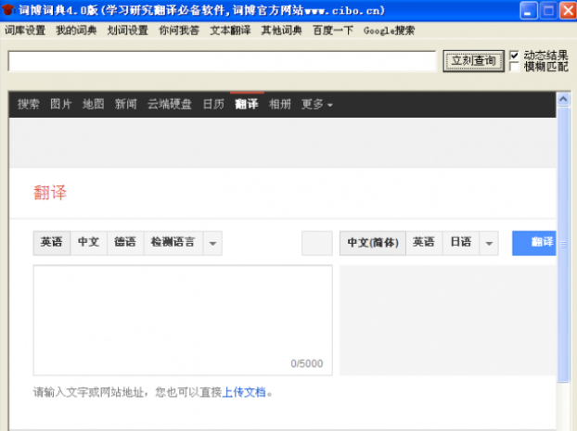Expand the source language dropdown arrow
Screen dimensions: 577x431
[x=212, y=243]
